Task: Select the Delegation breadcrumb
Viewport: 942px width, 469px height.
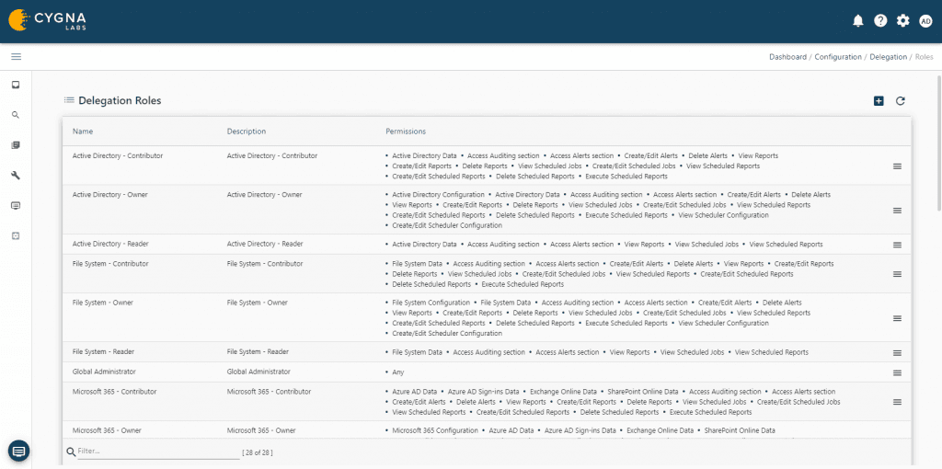Action: (x=888, y=57)
